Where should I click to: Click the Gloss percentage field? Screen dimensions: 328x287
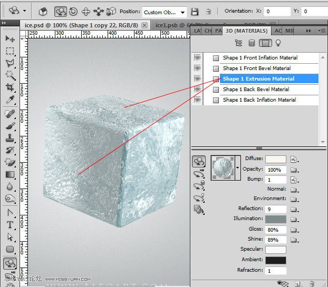(x=276, y=230)
